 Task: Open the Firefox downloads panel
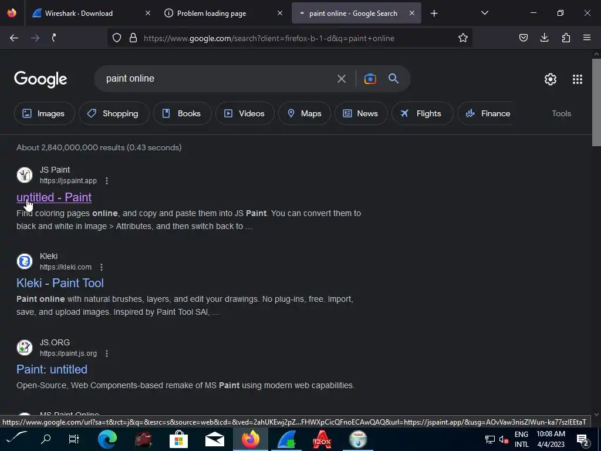[x=544, y=38]
